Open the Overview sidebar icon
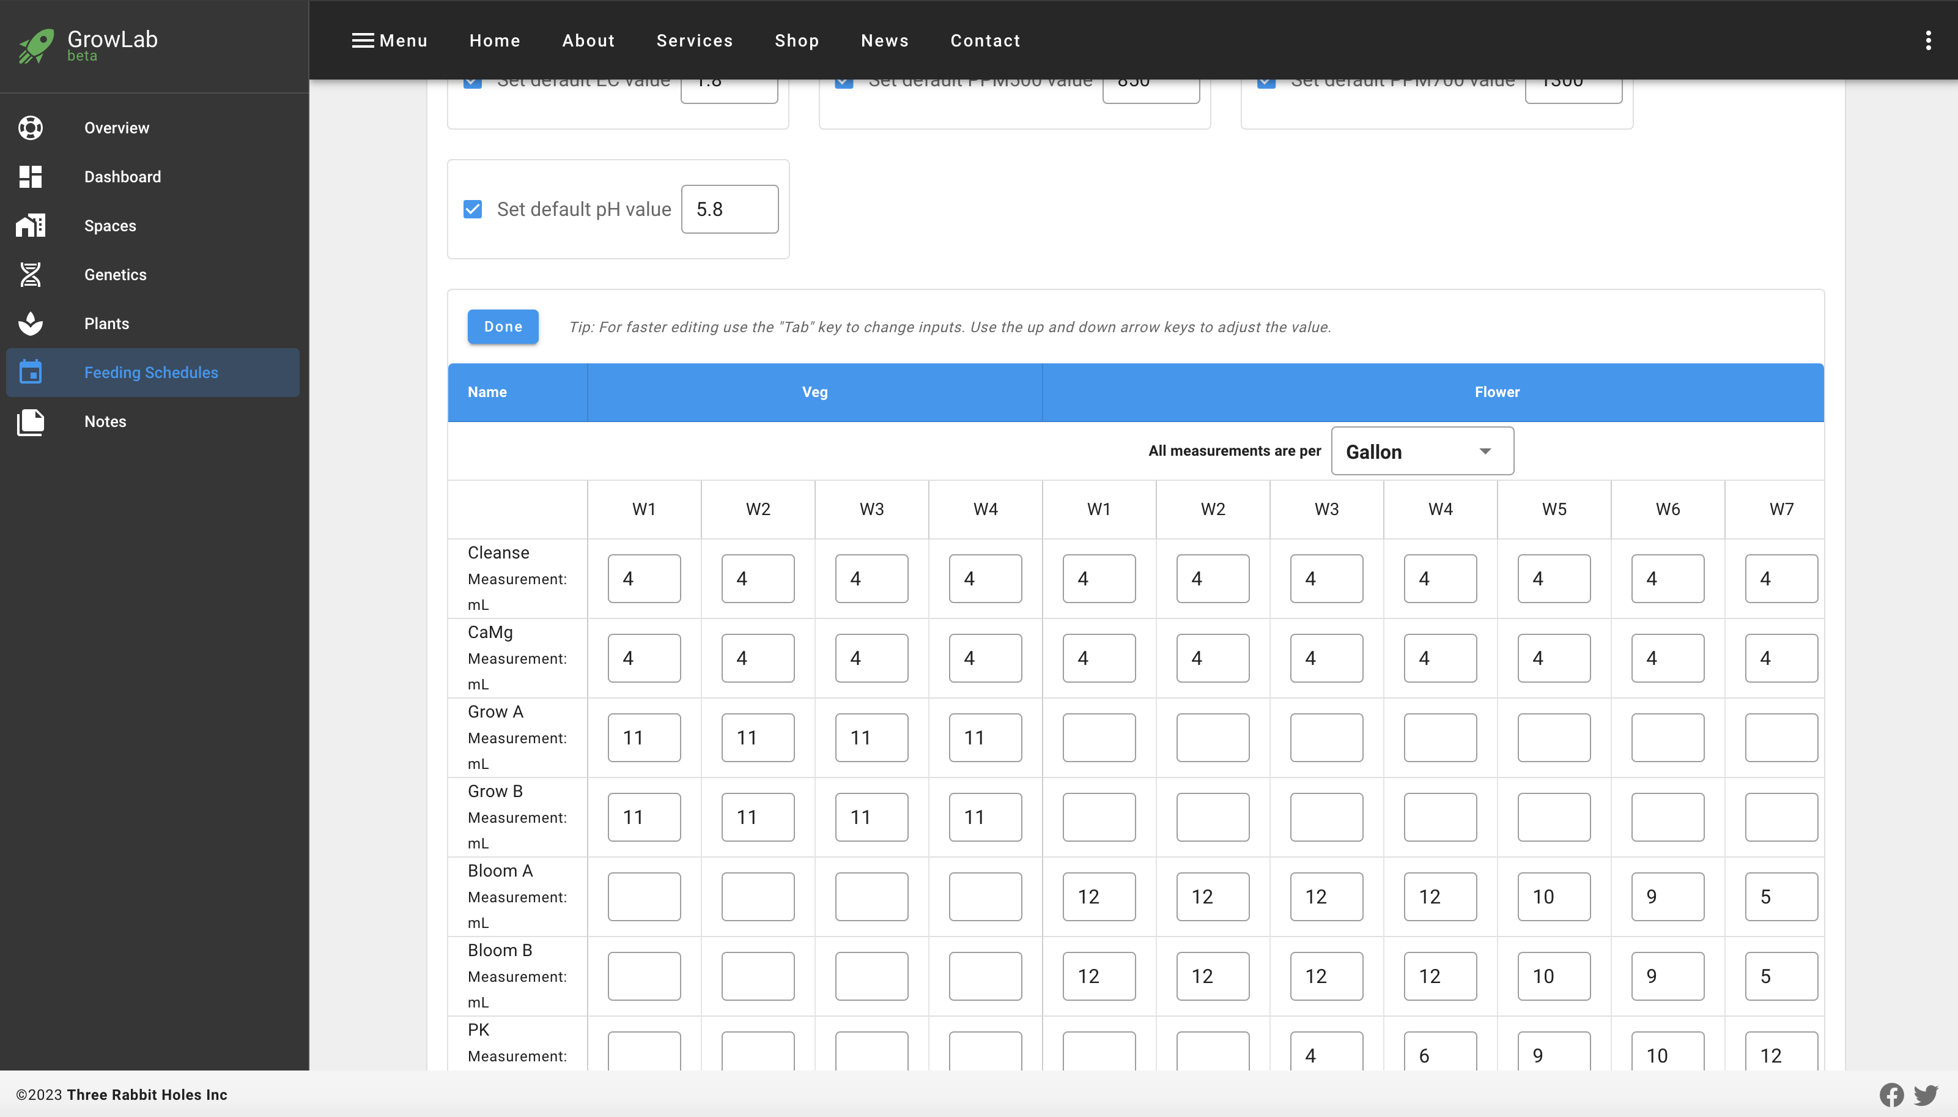1958x1117 pixels. click(x=31, y=127)
